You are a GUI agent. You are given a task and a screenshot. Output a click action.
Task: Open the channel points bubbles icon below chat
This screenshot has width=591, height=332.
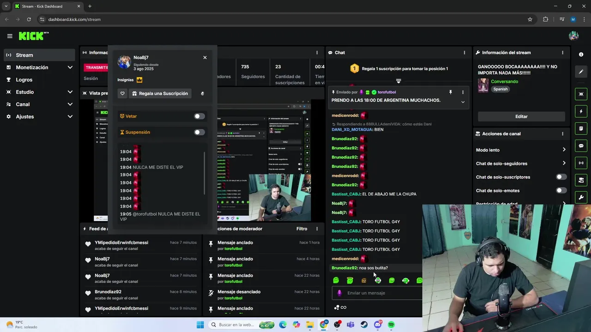(x=337, y=308)
